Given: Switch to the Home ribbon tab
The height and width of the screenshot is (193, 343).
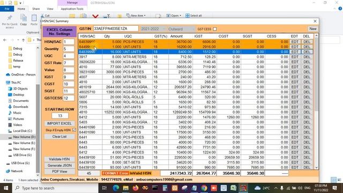Looking at the screenshot, I should (21, 9).
